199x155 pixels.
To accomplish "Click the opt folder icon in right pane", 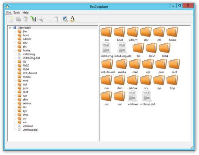I will click(x=148, y=64).
